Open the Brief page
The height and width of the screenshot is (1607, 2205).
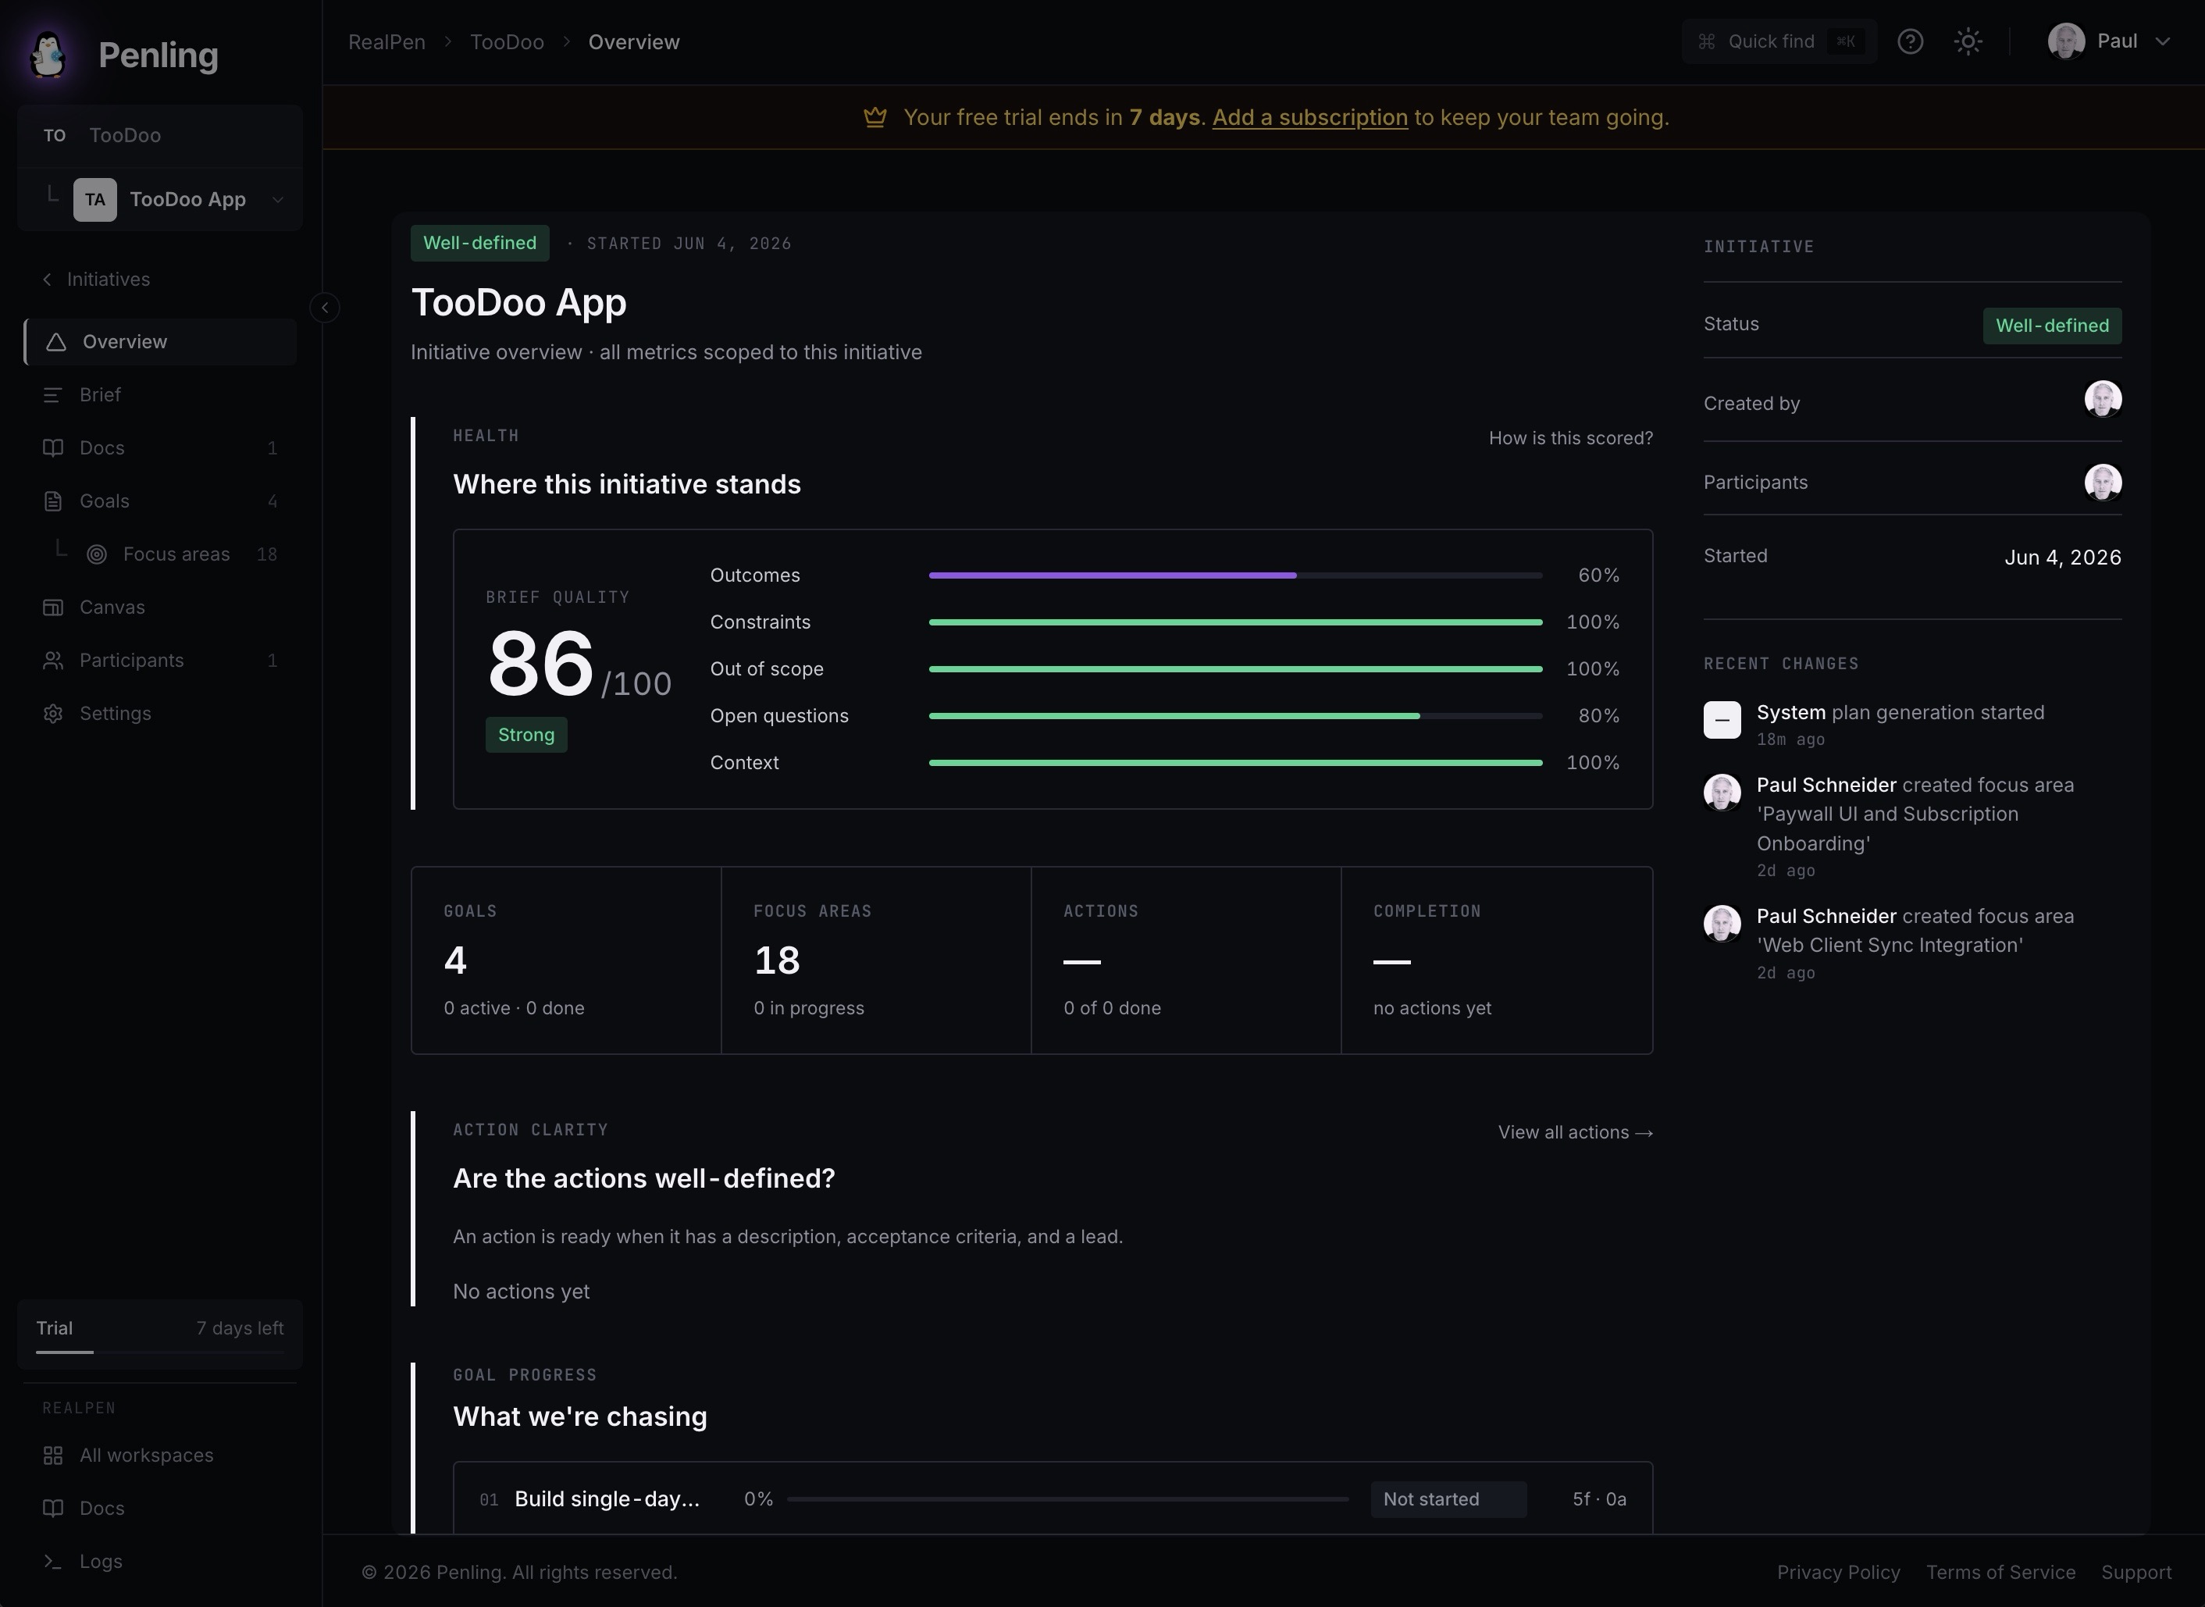pos(161,395)
